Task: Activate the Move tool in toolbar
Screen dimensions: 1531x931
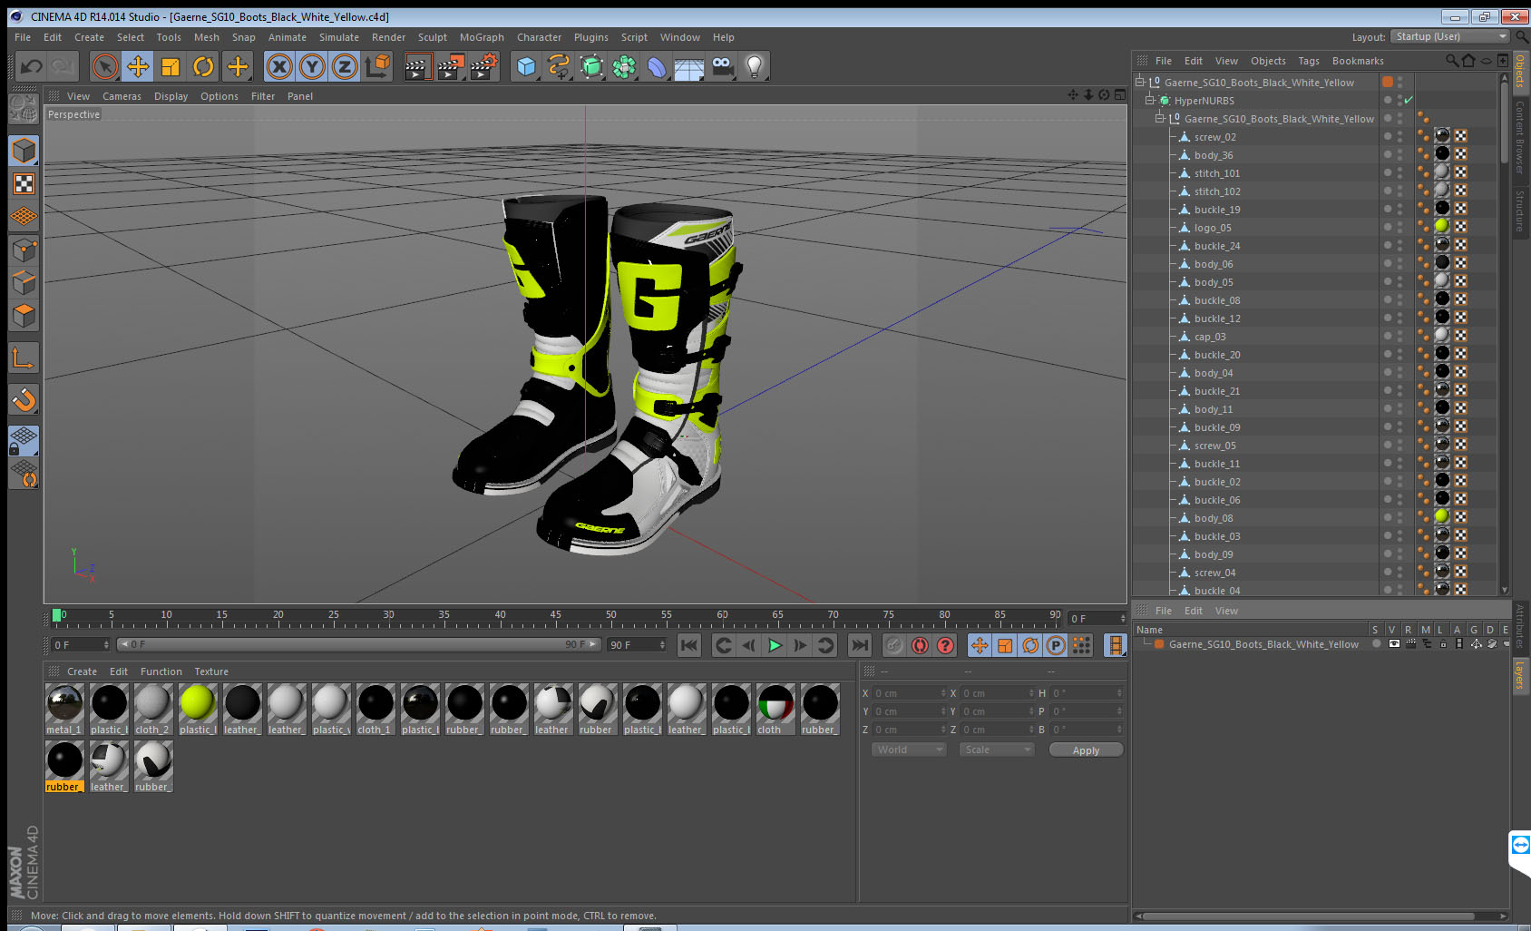Action: click(138, 66)
